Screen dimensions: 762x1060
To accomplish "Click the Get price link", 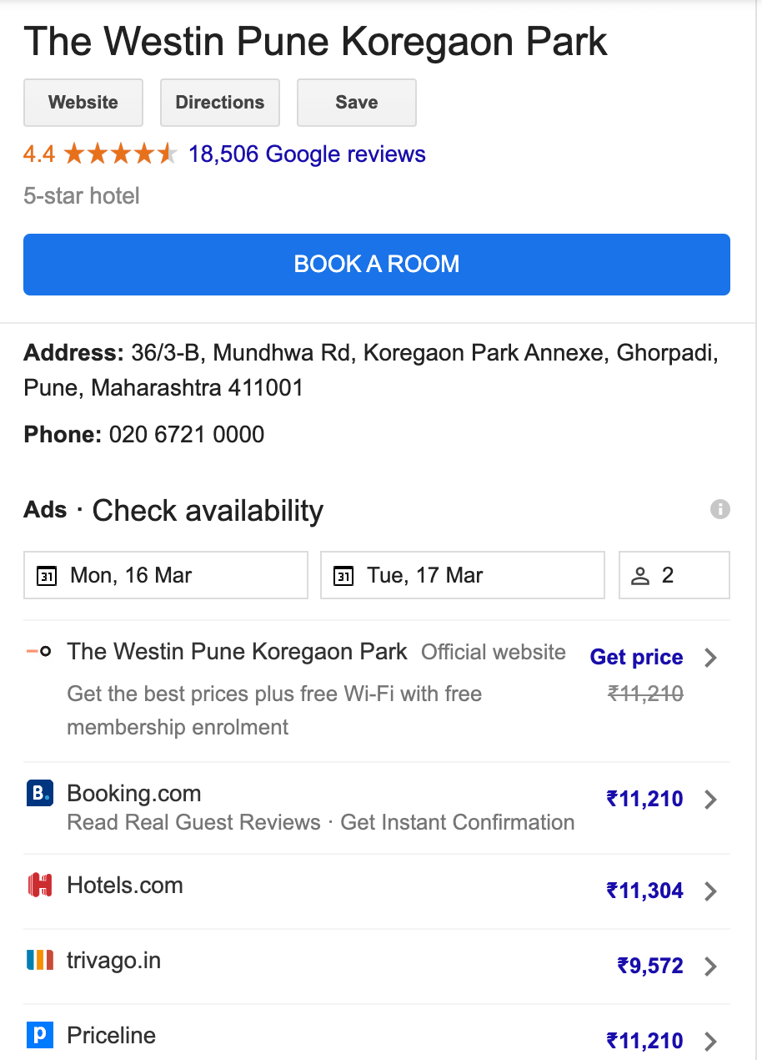I will pyautogui.click(x=636, y=657).
